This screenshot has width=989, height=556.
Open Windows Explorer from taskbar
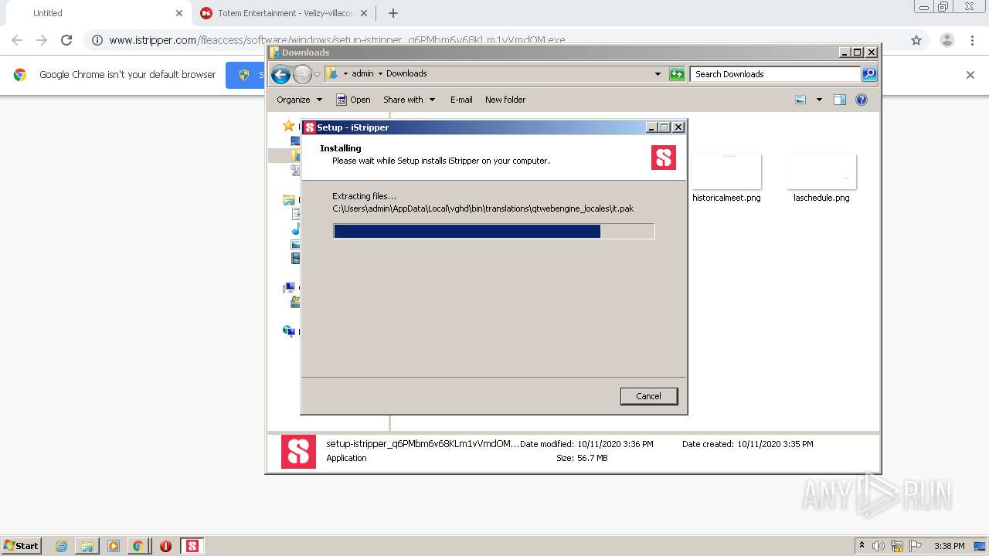point(87,546)
